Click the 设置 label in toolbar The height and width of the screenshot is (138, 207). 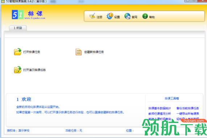point(117,17)
